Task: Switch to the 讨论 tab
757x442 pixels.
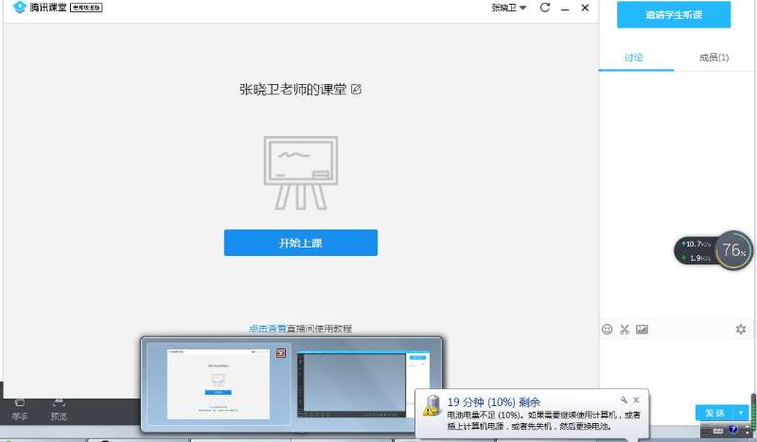Action: point(634,58)
